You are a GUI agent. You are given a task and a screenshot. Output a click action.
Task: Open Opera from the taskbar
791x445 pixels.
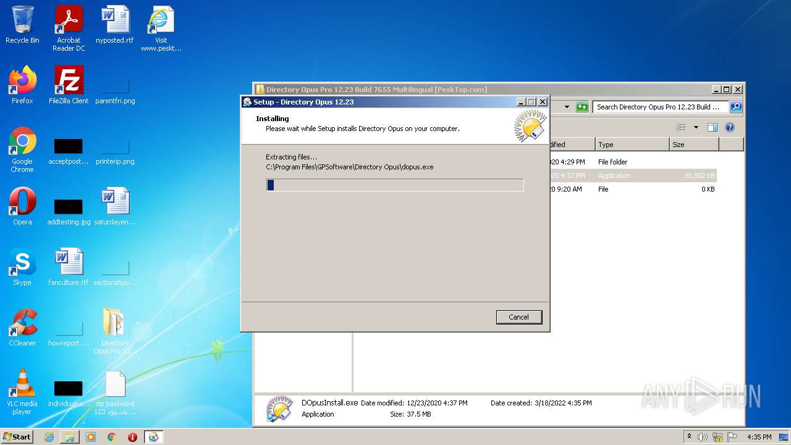(132, 437)
